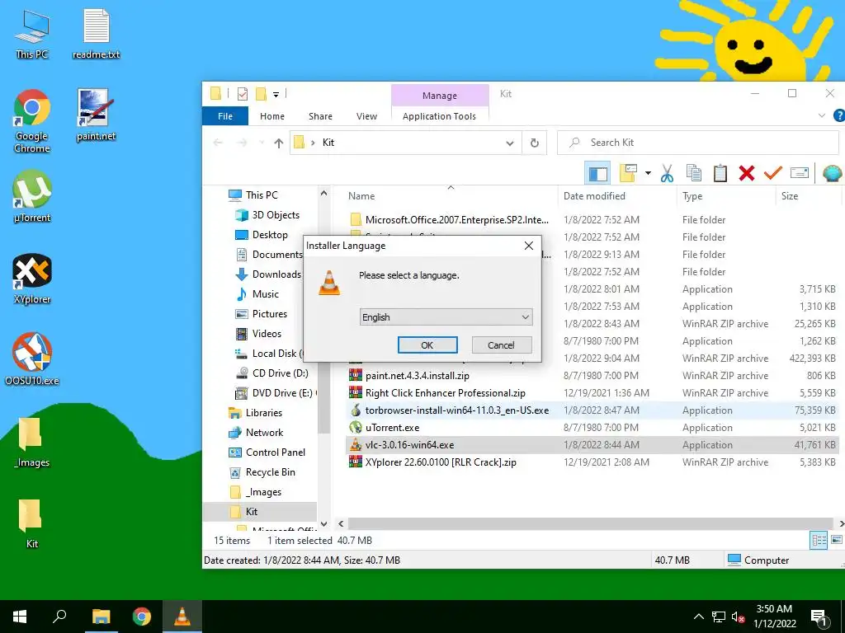This screenshot has width=845, height=633.
Task: Click the Search Kit input field
Action: (698, 143)
